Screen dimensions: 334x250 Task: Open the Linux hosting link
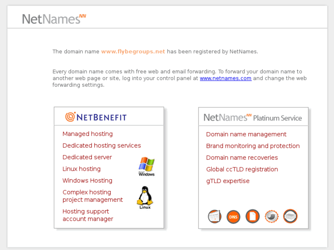tap(81, 169)
